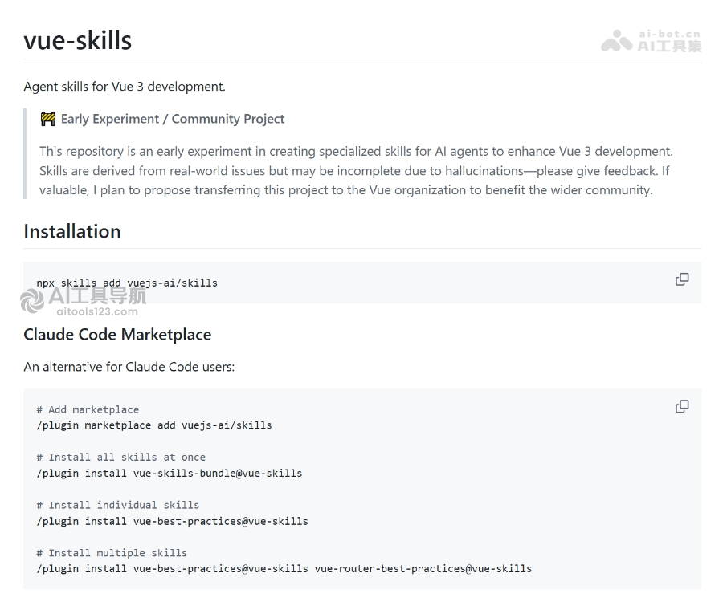The height and width of the screenshot is (602, 723).
Task: Click 'An alternative for Claude Code users:' text
Action: 129,367
